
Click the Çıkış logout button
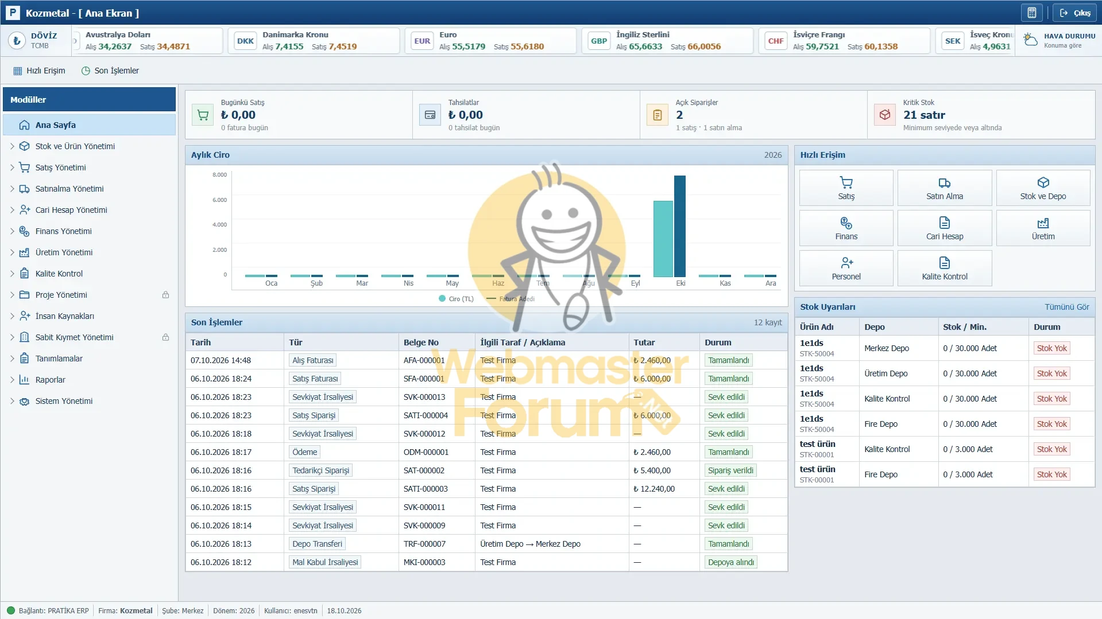click(1074, 13)
